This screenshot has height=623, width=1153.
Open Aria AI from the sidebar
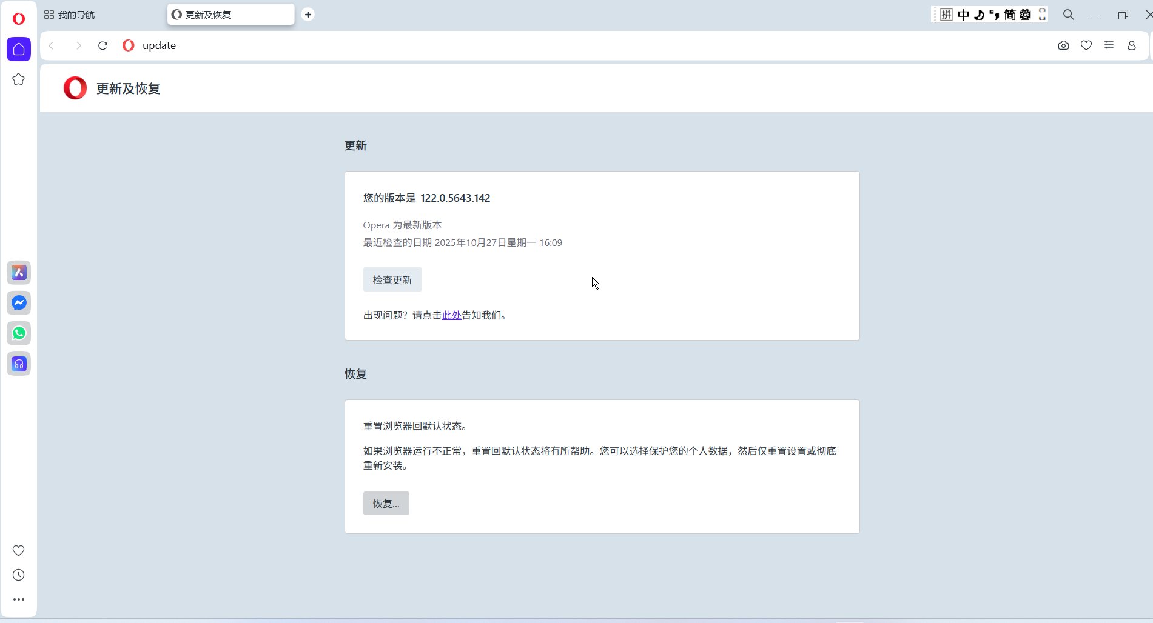click(19, 272)
